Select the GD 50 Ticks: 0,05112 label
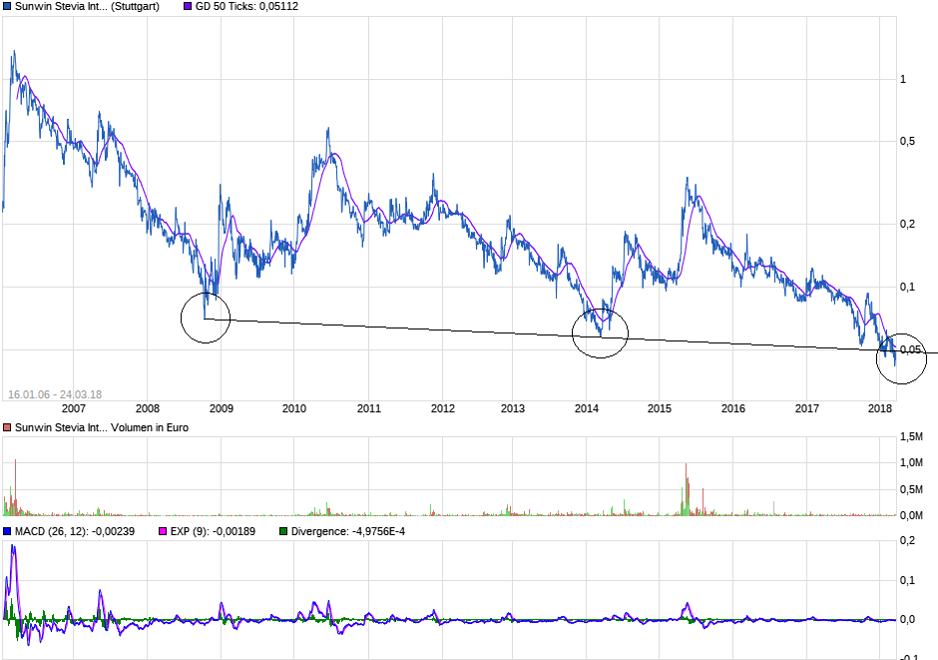Screen dimensions: 938x660 (246, 7)
